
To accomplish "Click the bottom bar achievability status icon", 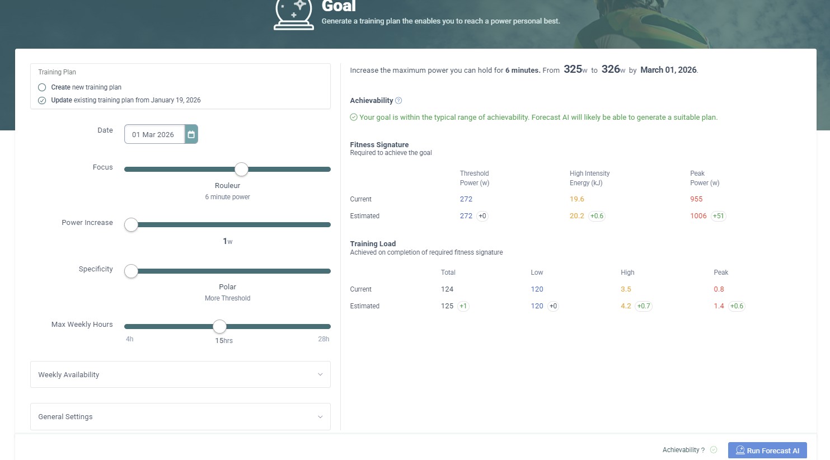I will click(x=714, y=450).
